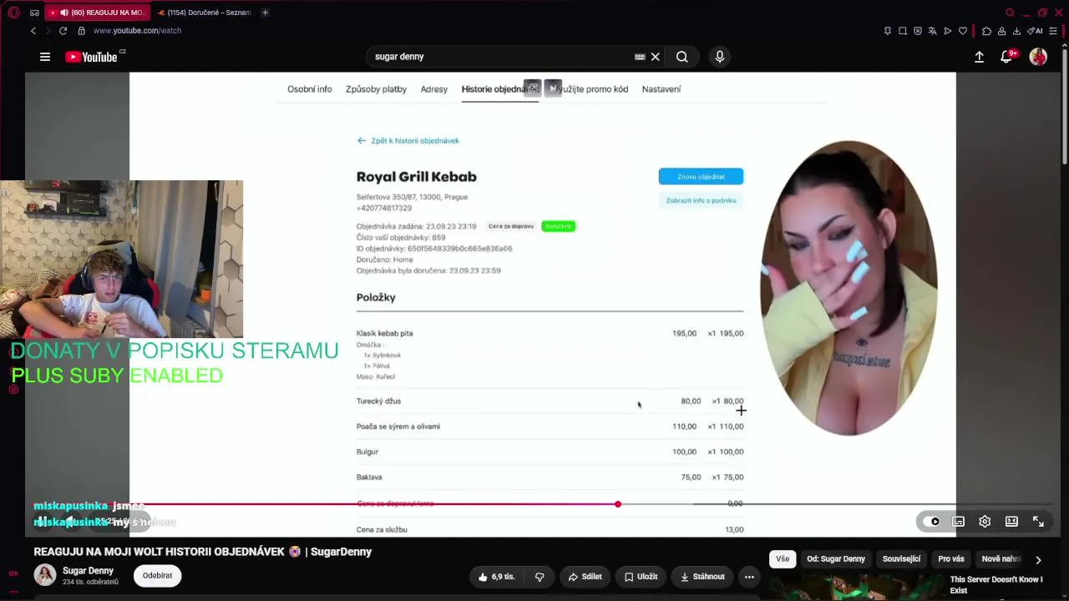Subscribe with the Odebírat button
The height and width of the screenshot is (601, 1069).
coord(157,575)
